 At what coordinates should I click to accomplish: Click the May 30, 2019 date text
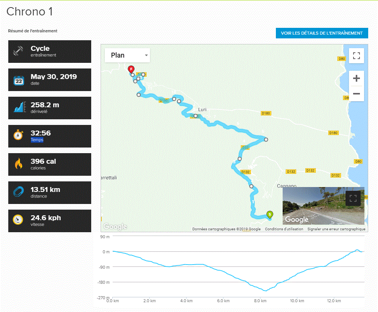point(54,76)
